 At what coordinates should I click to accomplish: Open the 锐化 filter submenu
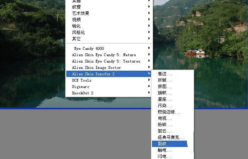(x=109, y=26)
